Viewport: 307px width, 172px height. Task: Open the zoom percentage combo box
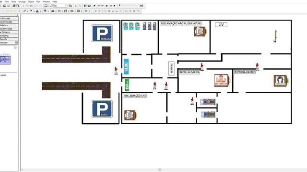[60, 6]
